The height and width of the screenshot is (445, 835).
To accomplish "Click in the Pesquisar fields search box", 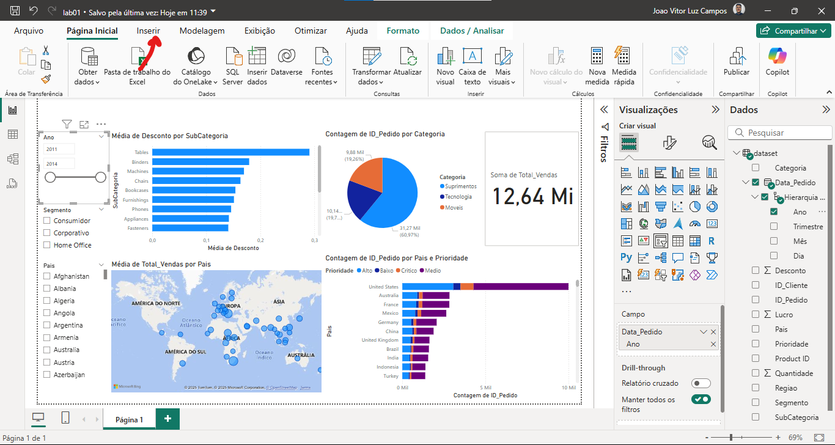I will pyautogui.click(x=780, y=133).
